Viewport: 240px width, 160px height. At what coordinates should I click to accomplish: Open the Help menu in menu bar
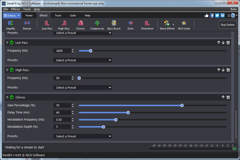point(37,9)
